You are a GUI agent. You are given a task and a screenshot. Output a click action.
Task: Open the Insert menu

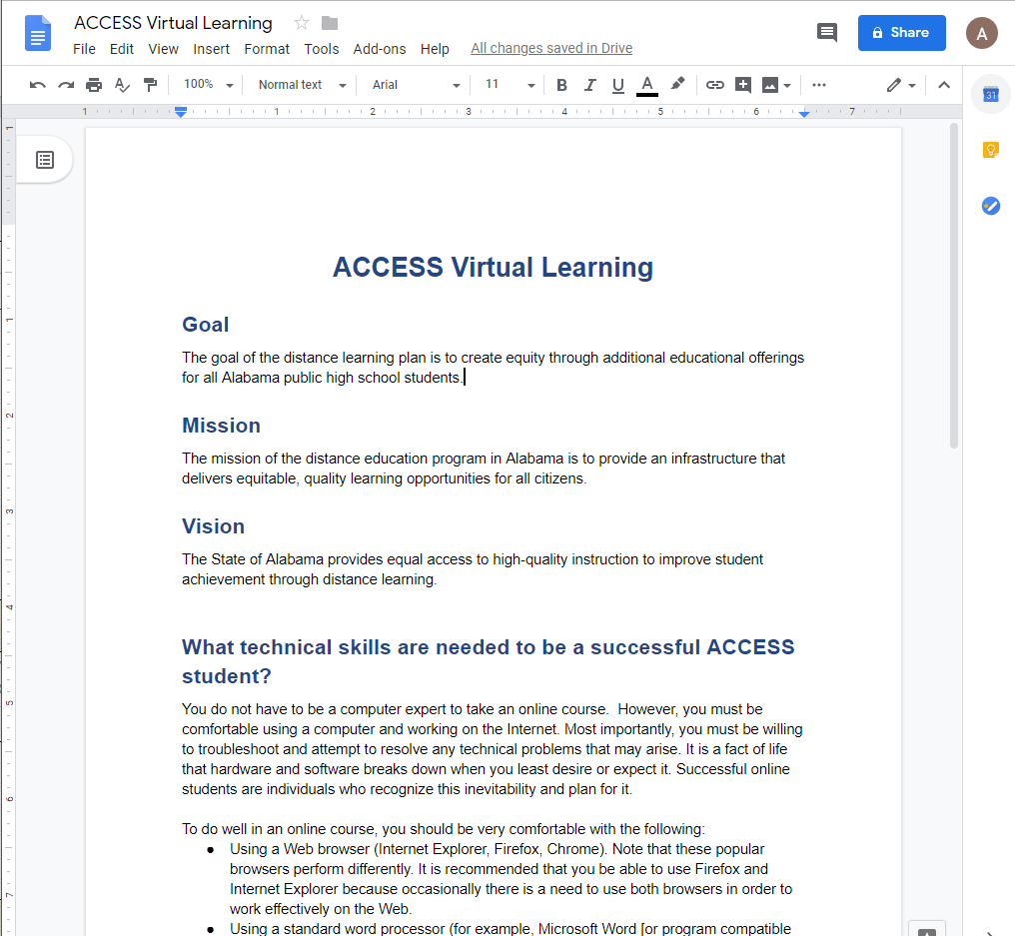point(211,49)
